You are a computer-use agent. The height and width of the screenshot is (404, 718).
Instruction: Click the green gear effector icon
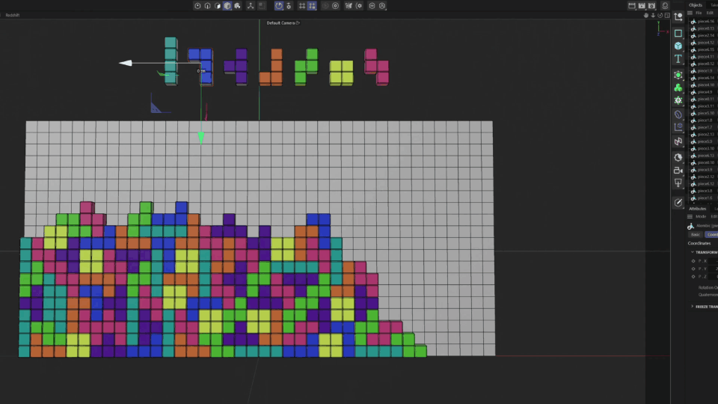(678, 100)
